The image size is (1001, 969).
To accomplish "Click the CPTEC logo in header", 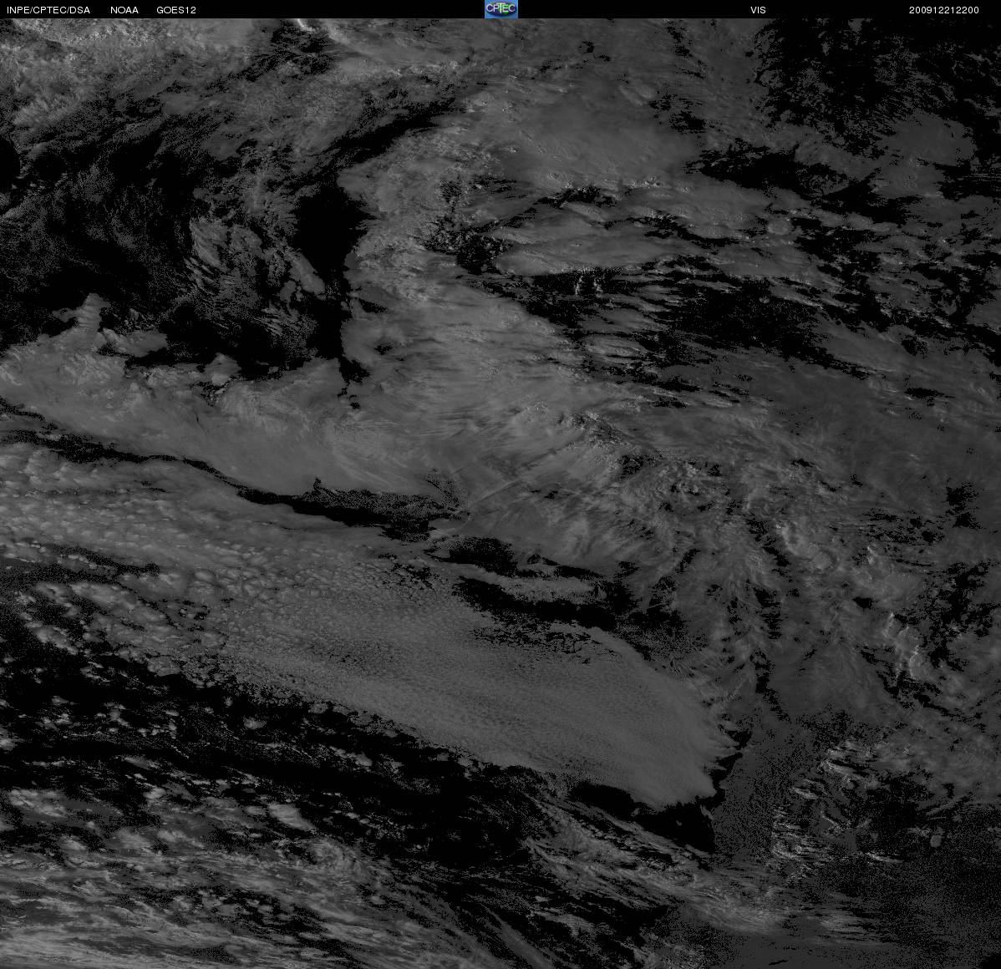I will click(x=501, y=9).
